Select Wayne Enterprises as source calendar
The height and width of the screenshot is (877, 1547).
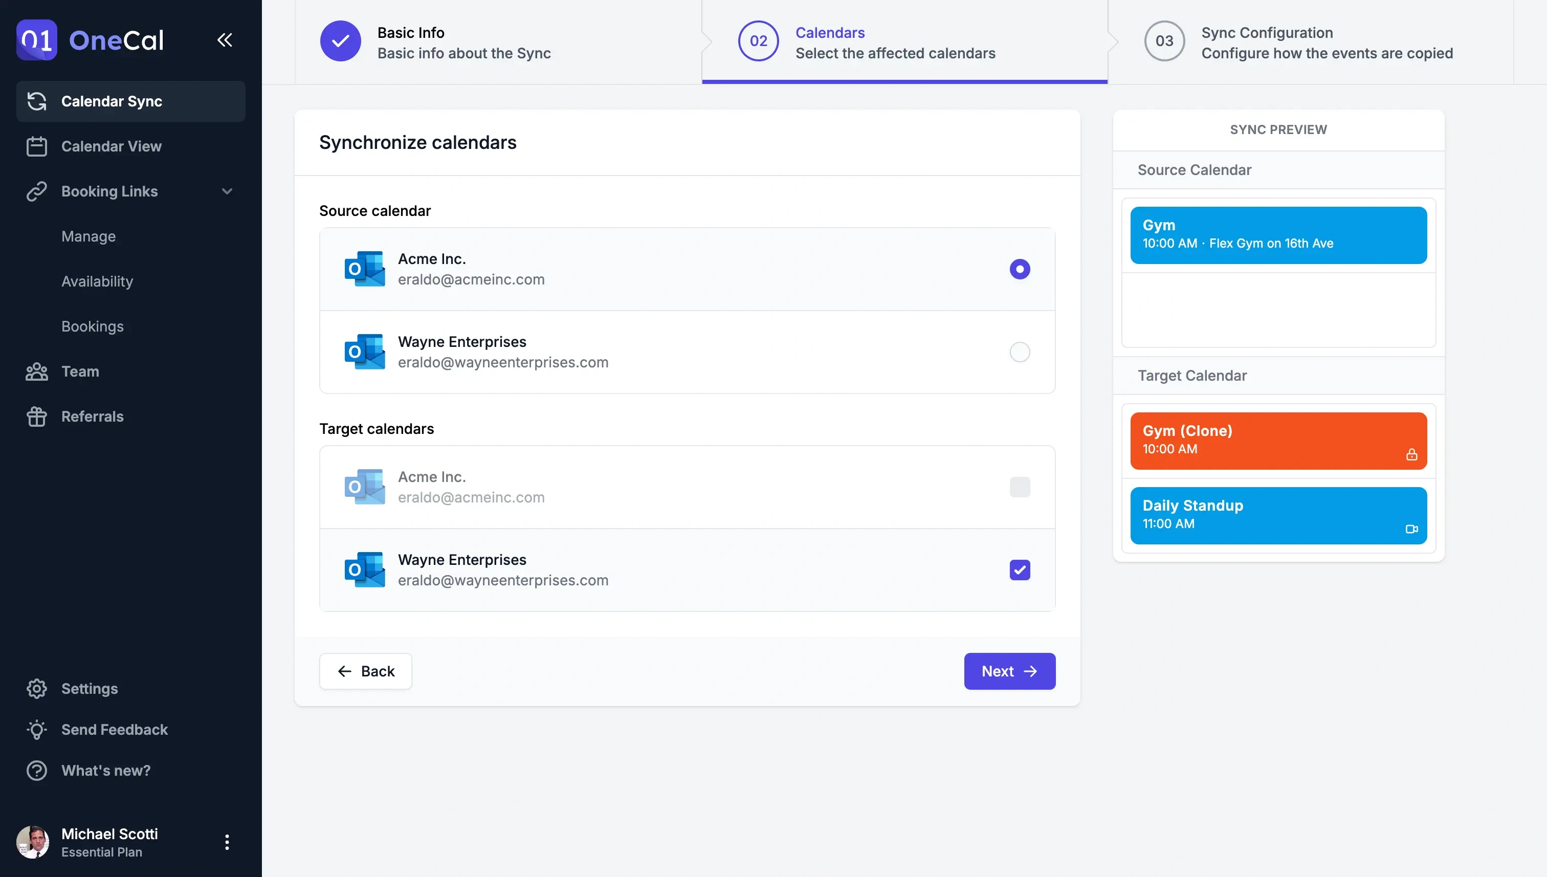point(1018,352)
